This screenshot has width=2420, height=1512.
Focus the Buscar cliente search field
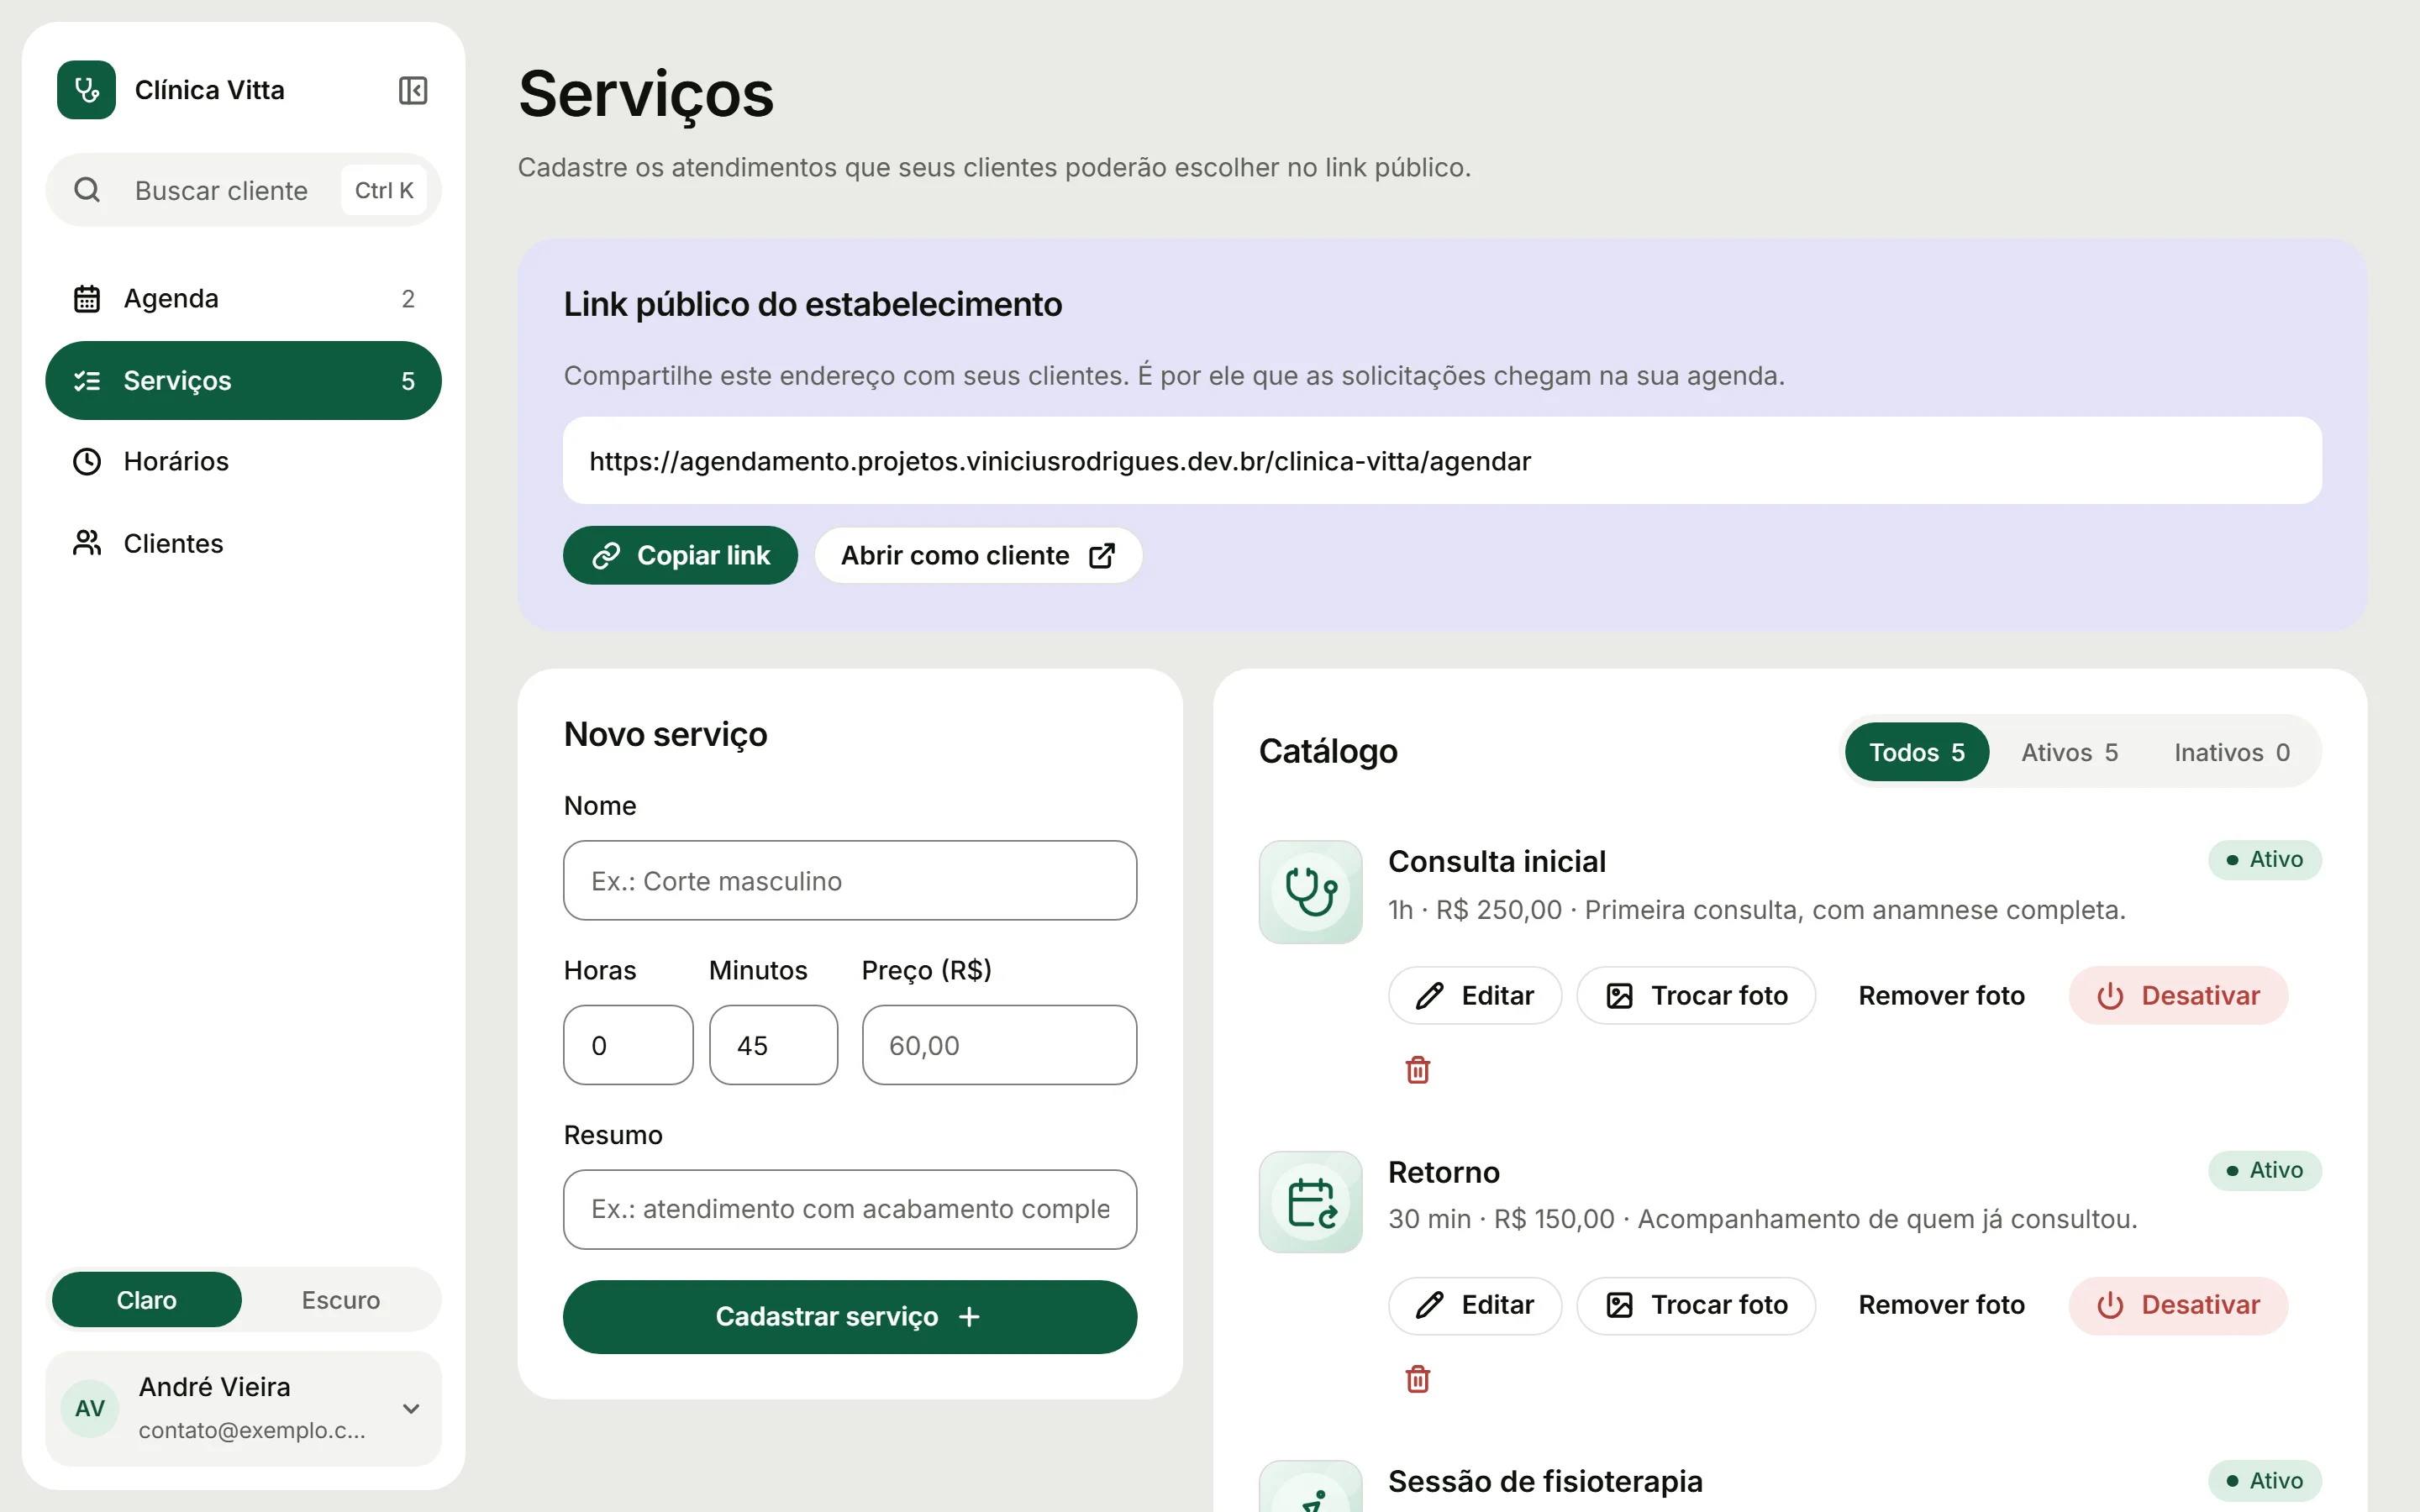pyautogui.click(x=243, y=190)
